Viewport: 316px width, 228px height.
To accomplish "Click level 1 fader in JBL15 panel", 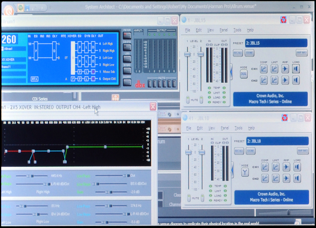I will pyautogui.click(x=188, y=54).
